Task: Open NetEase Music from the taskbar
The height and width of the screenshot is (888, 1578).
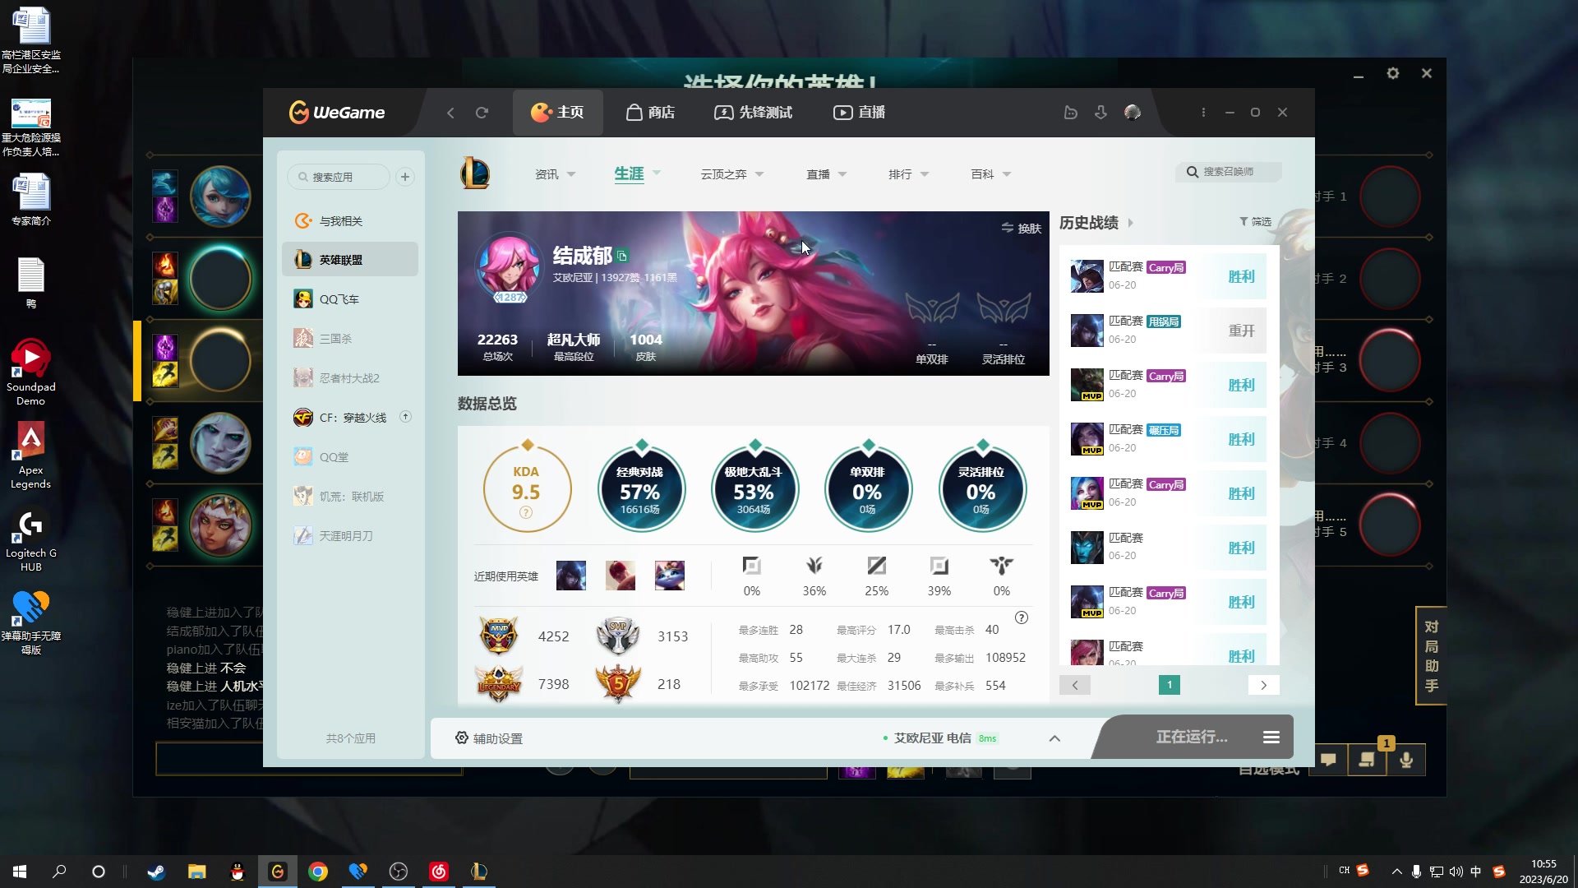Action: tap(439, 872)
